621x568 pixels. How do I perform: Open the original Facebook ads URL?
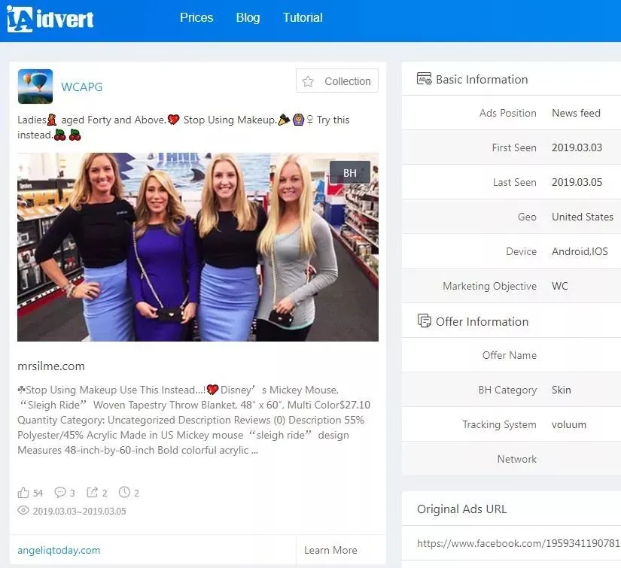tap(519, 543)
